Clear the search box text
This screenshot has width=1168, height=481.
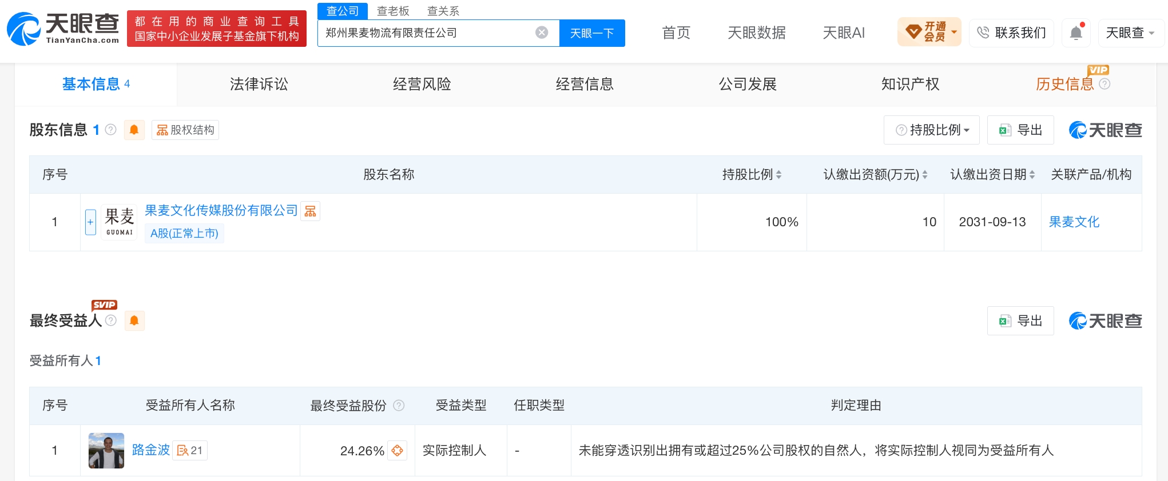click(x=541, y=33)
